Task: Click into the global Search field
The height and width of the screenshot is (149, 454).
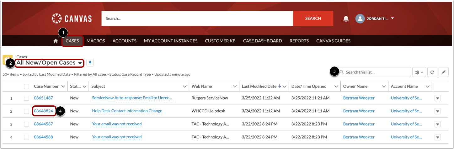Action: (x=197, y=19)
